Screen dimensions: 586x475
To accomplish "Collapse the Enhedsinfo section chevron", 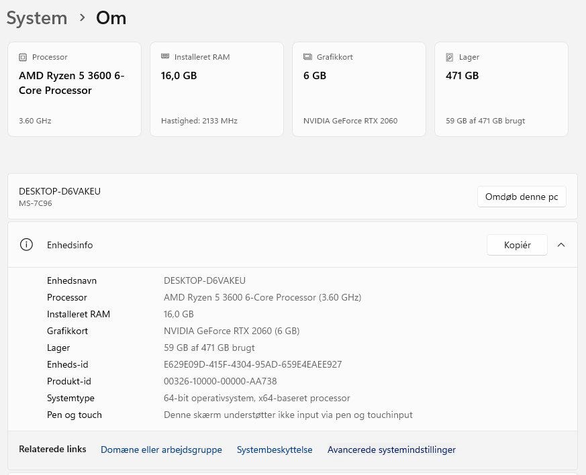I will [x=561, y=245].
